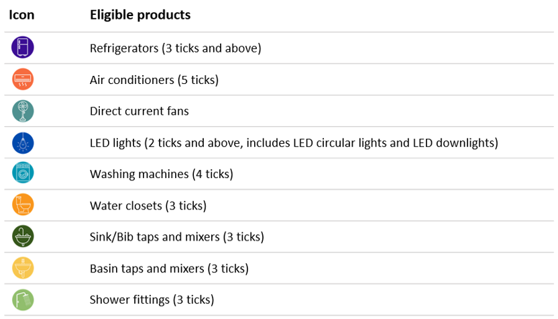The width and height of the screenshot is (558, 319).
Task: Click the yellow basin tap icon
Action: click(x=23, y=268)
